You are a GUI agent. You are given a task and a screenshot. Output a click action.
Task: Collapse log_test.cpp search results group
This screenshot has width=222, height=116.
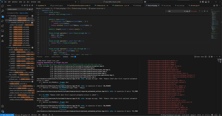pos(7,47)
